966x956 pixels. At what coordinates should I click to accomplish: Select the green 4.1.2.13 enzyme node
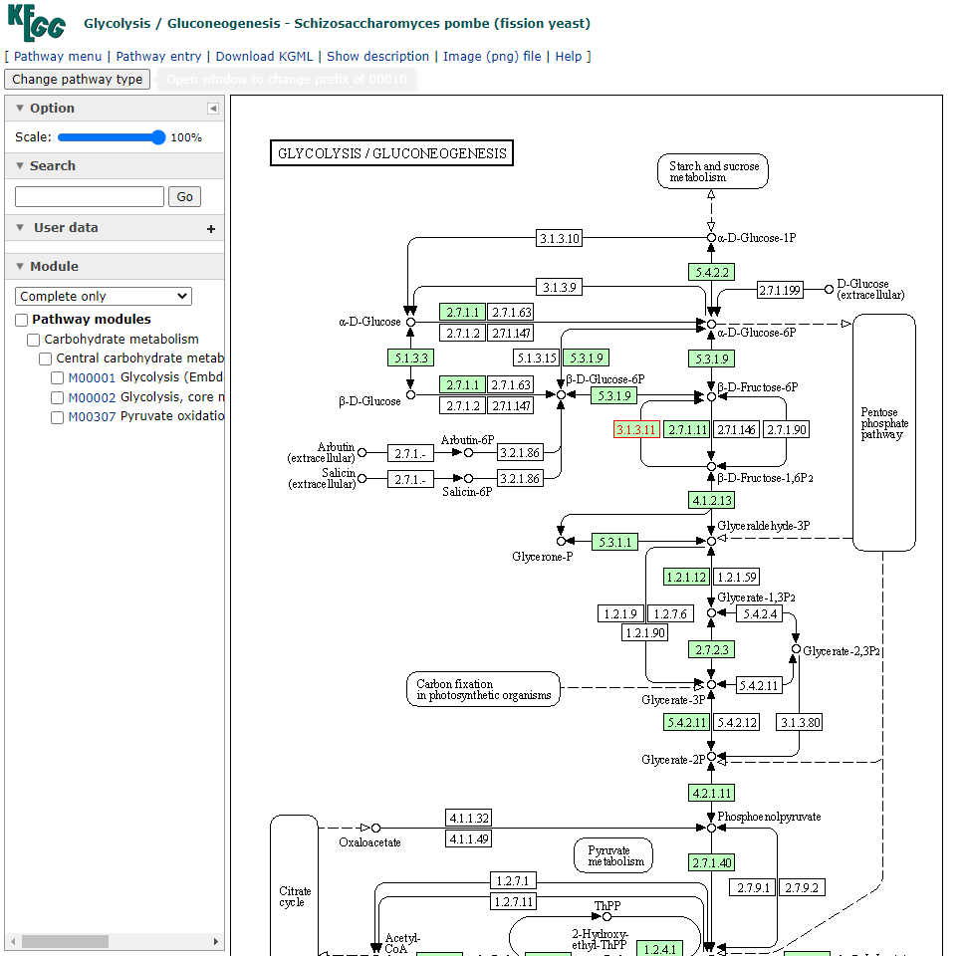(x=711, y=500)
